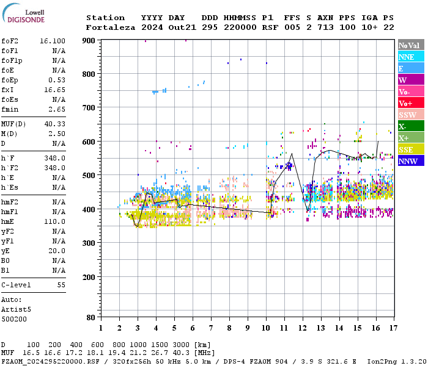Select the SSW legend swatch
This screenshot has width=428, height=366.
[x=411, y=115]
